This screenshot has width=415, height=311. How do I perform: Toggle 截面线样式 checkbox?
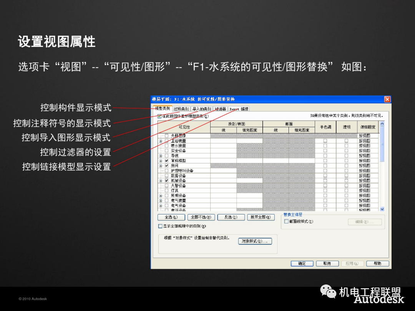[x=286, y=221]
